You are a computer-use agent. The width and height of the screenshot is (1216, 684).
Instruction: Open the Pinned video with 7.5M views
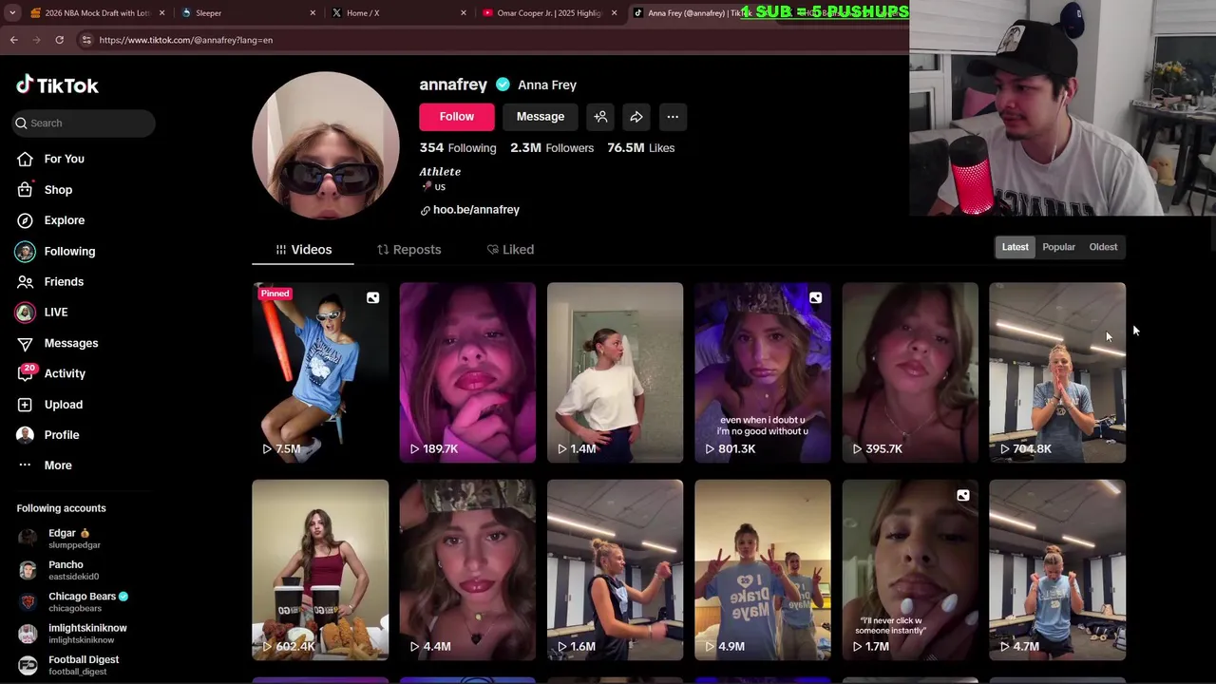tap(320, 372)
